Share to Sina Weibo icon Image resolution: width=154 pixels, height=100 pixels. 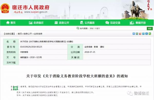[x=140, y=34]
